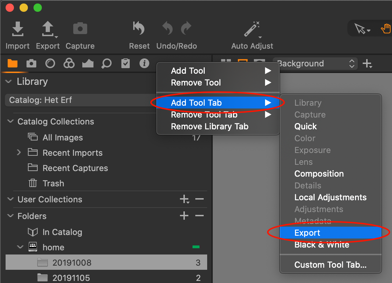The height and width of the screenshot is (283, 392).
Task: Open the Metadata clipboard tool tab
Action: [x=126, y=63]
